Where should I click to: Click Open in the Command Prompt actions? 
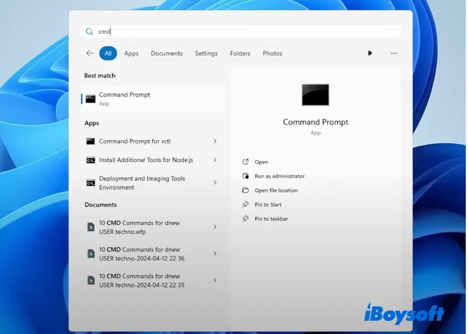click(x=261, y=162)
